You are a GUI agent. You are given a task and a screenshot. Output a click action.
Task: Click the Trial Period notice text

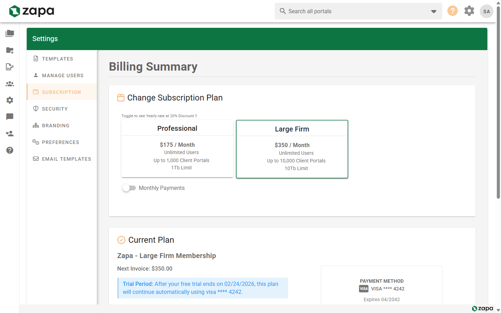(202, 288)
